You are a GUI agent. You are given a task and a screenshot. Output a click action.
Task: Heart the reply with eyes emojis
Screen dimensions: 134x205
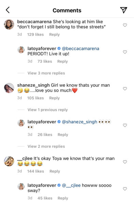click(125, 125)
